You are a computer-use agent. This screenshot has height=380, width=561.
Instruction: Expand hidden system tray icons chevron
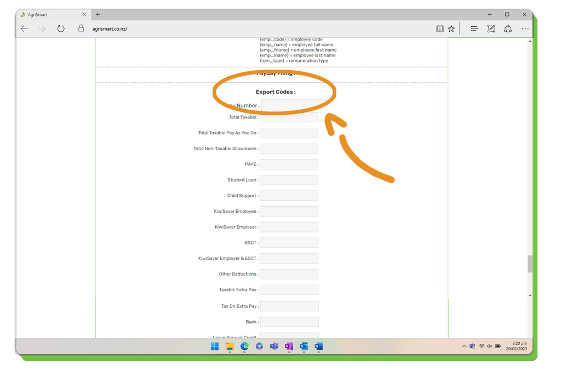click(464, 347)
